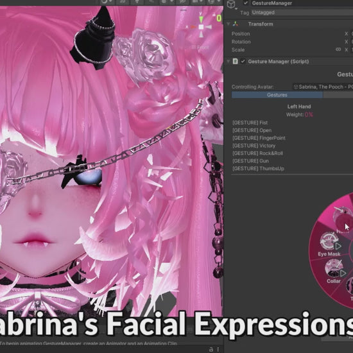Open the Collar radial menu slice
The image size is (353, 353).
(x=334, y=271)
